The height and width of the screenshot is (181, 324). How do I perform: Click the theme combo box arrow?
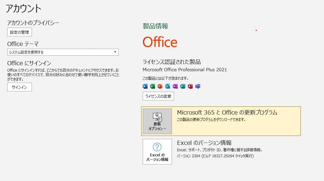click(x=115, y=52)
